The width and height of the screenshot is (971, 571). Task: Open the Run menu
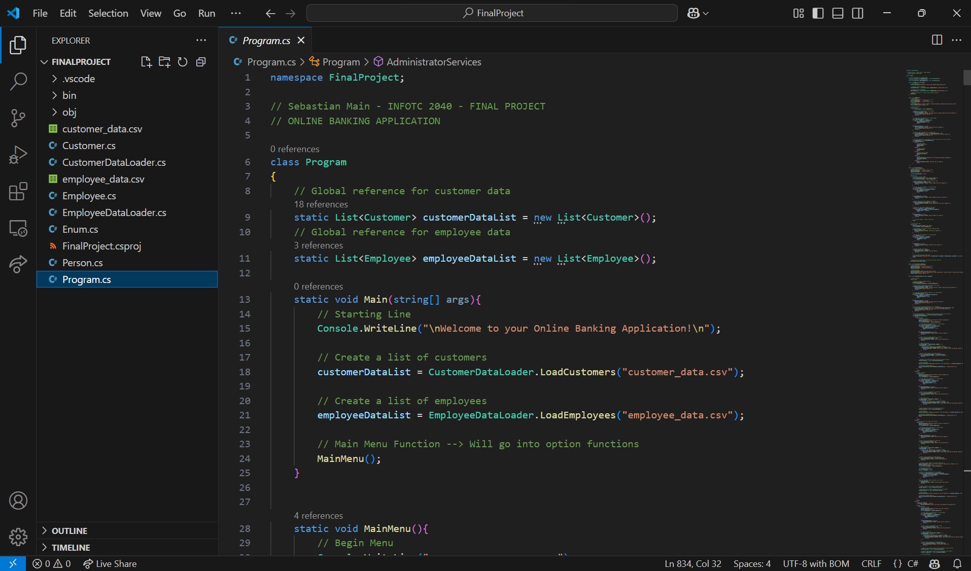(x=206, y=13)
